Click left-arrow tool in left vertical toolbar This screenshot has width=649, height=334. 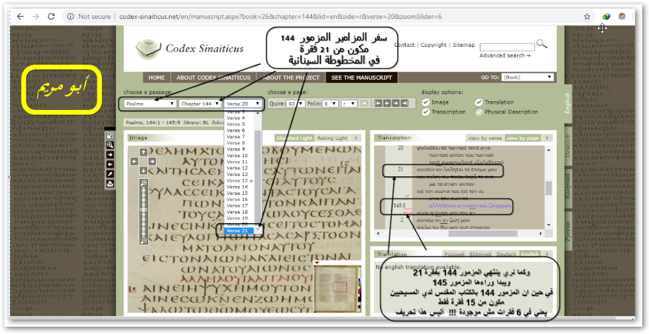(x=110, y=164)
